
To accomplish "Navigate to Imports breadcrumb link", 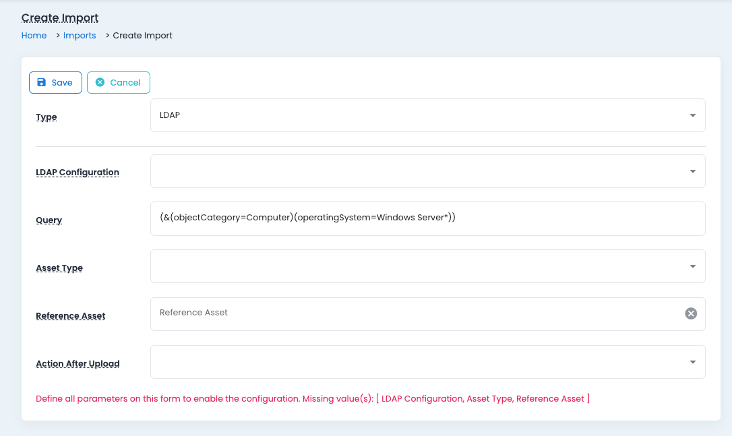I will click(x=80, y=36).
